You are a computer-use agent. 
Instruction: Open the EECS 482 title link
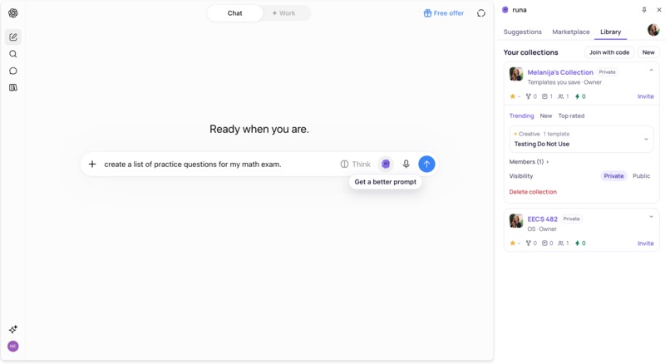coord(542,219)
